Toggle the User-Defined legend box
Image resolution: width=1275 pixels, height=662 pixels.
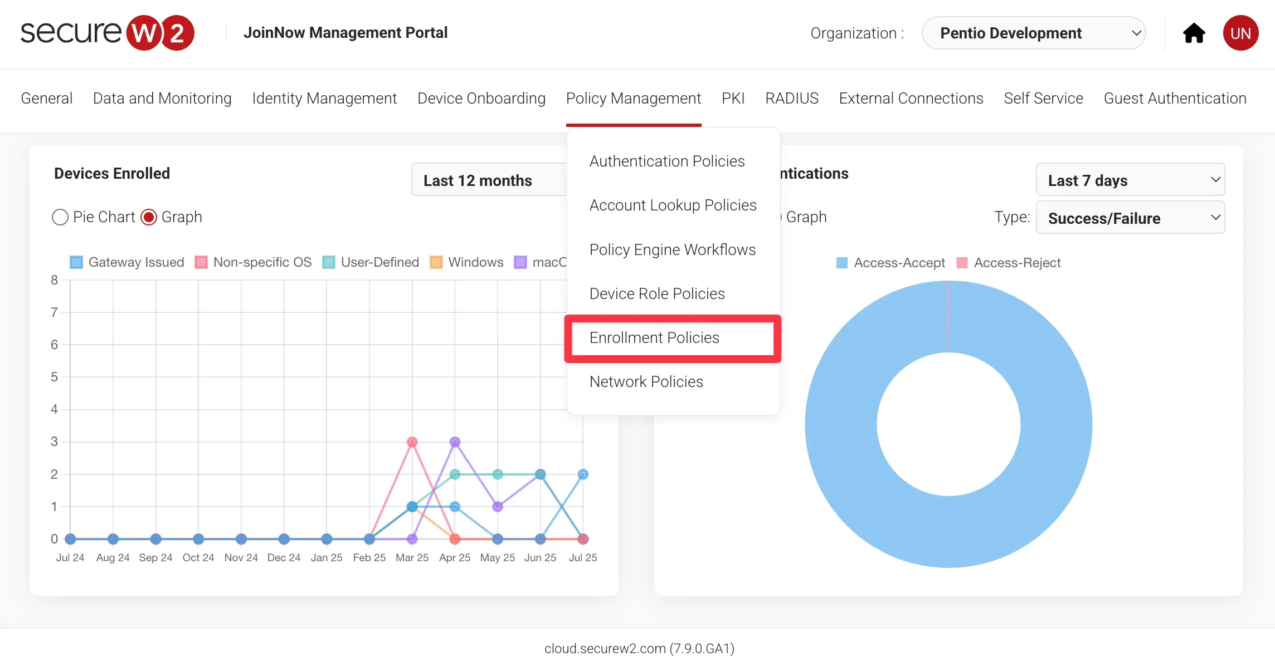(x=329, y=262)
